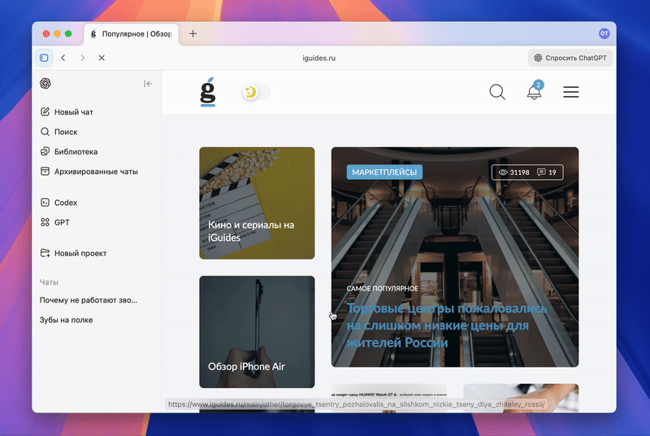Open the site search magnifier
Screen dimensions: 650x436
(x=497, y=92)
